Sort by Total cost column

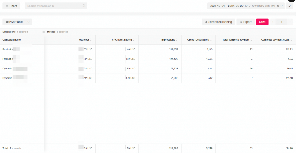91,40
